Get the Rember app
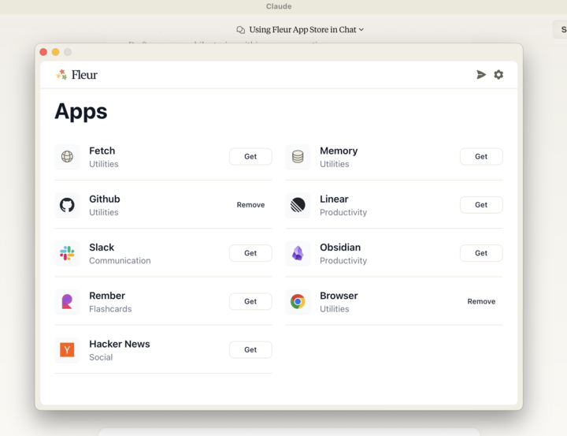Viewport: 567px width, 436px height. click(250, 301)
